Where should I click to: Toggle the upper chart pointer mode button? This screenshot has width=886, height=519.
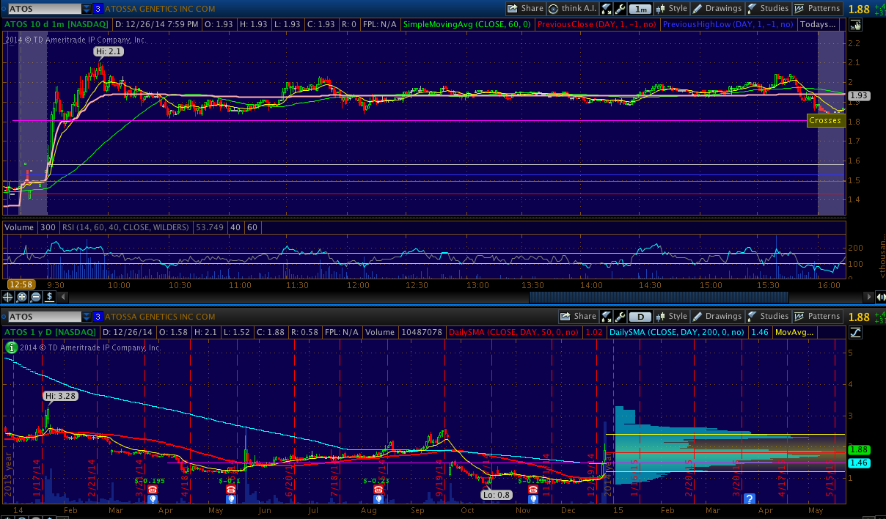click(x=855, y=24)
